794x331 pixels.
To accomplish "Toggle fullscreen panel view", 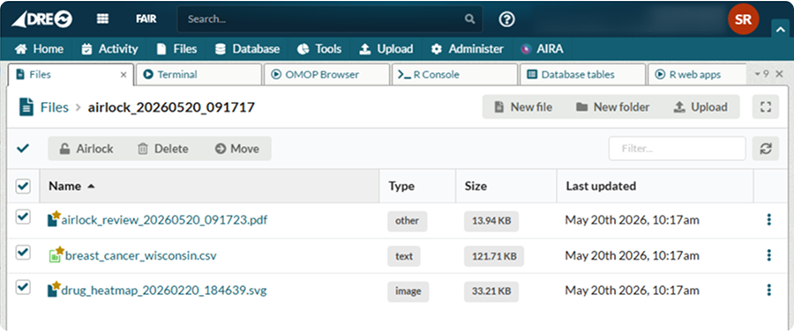I will coord(766,107).
